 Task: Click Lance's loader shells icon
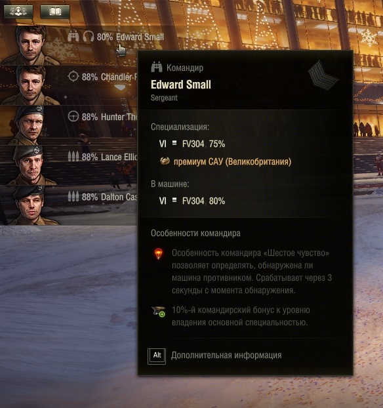(73, 157)
